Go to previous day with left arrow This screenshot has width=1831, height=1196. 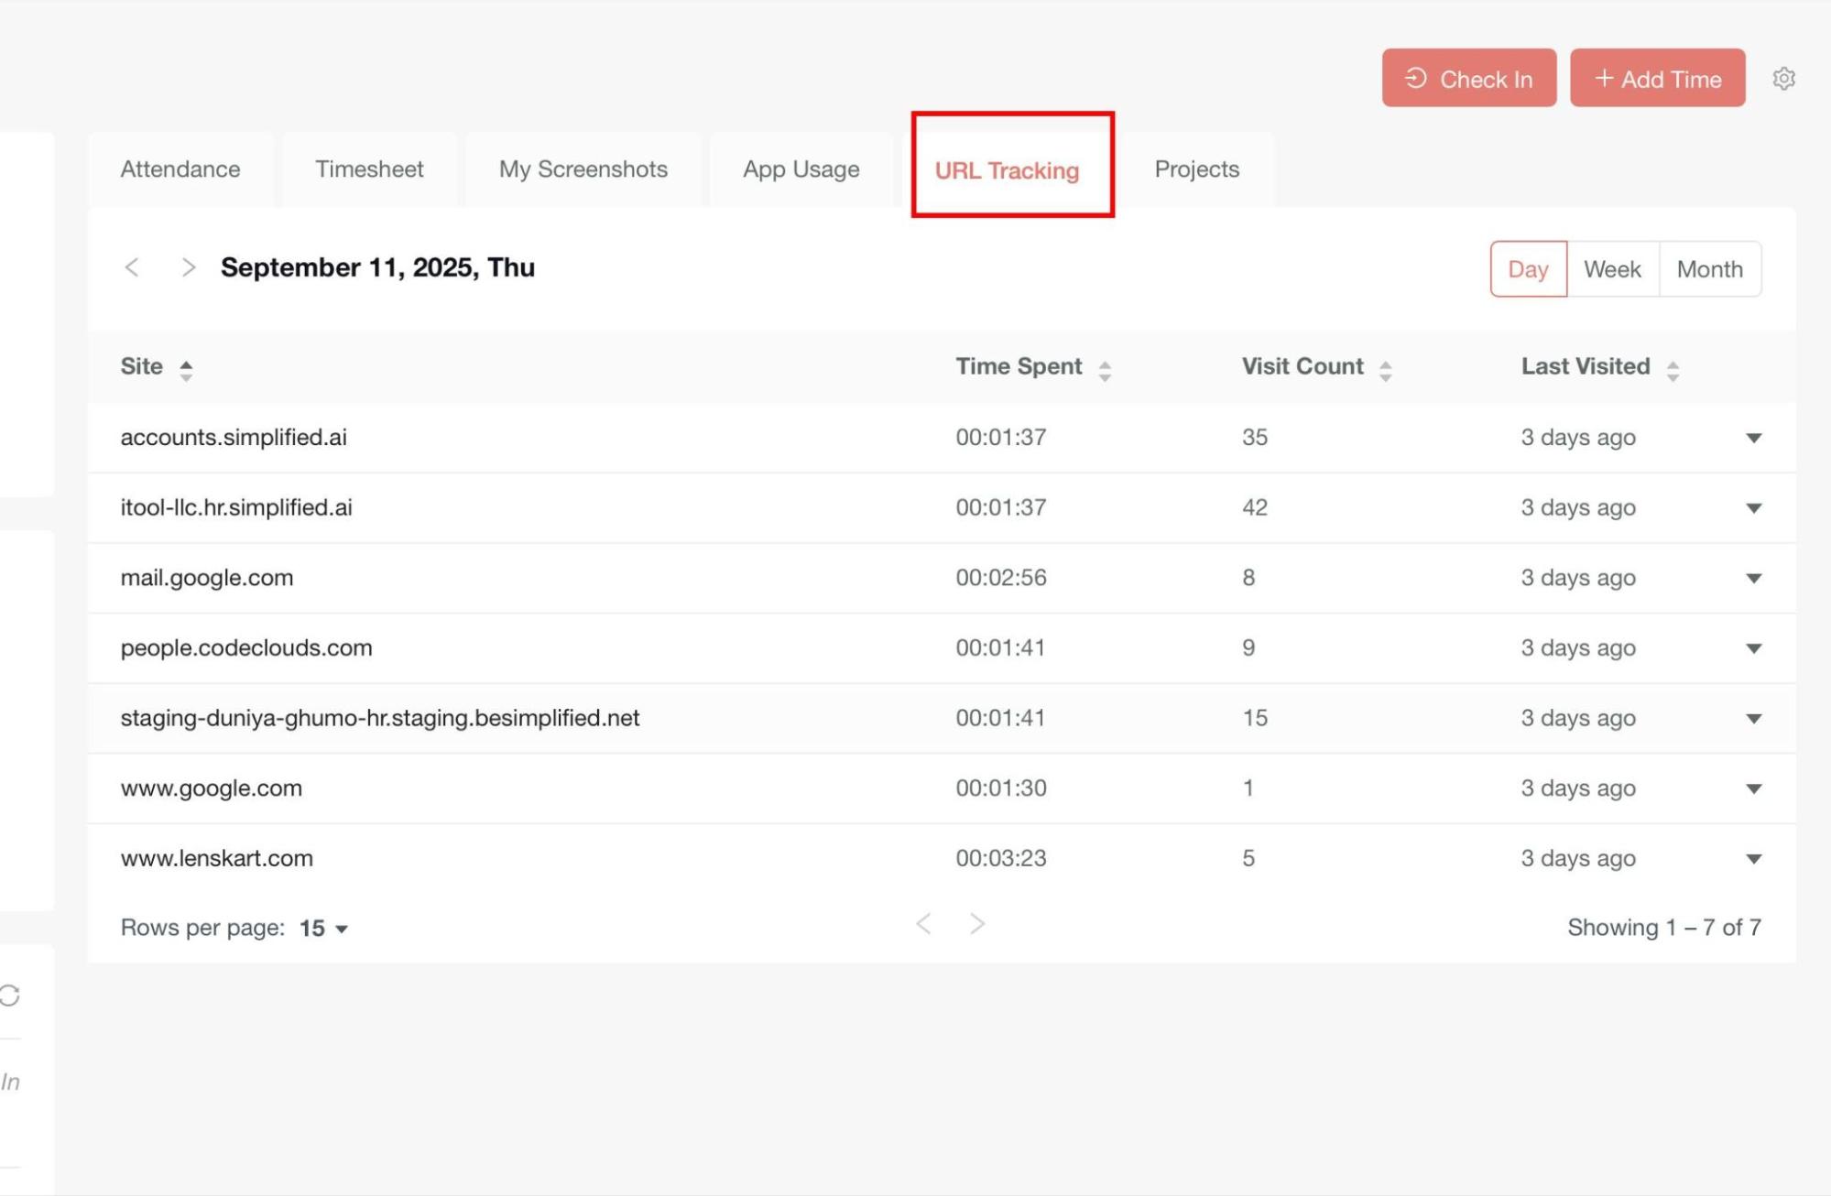[x=132, y=267]
